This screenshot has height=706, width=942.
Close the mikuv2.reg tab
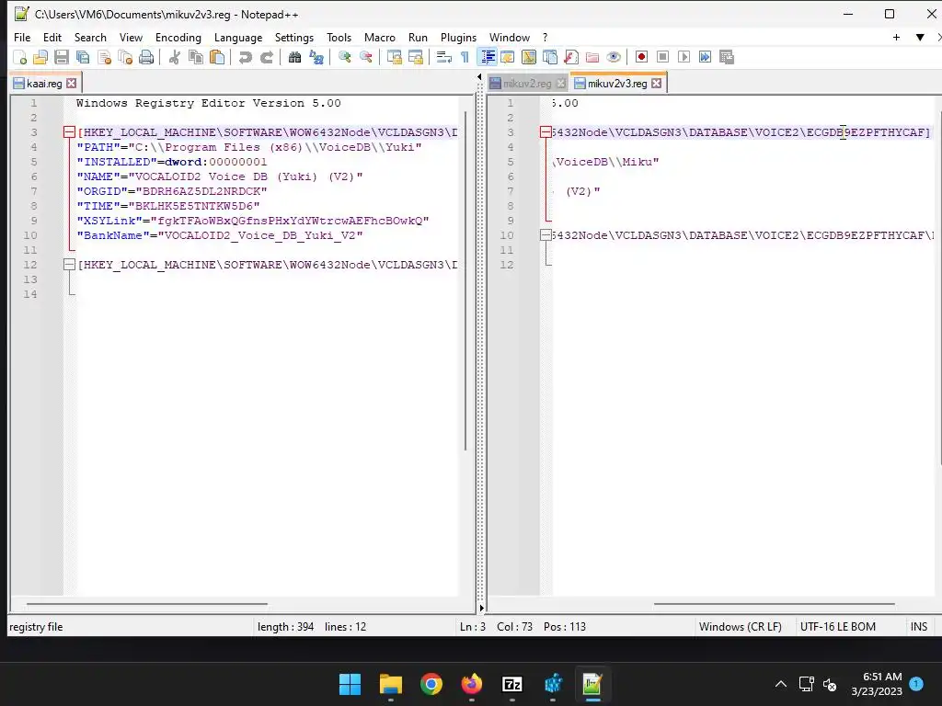(561, 84)
